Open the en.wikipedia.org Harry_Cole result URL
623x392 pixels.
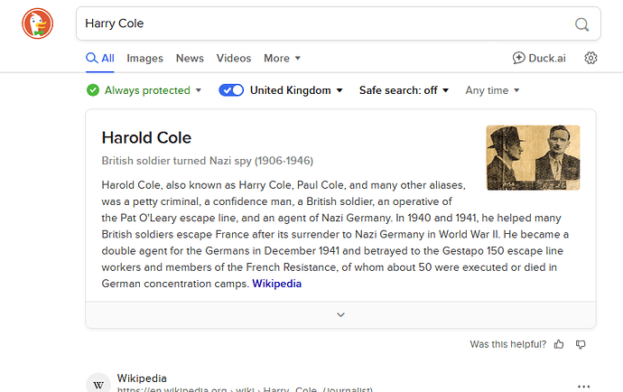click(x=245, y=388)
